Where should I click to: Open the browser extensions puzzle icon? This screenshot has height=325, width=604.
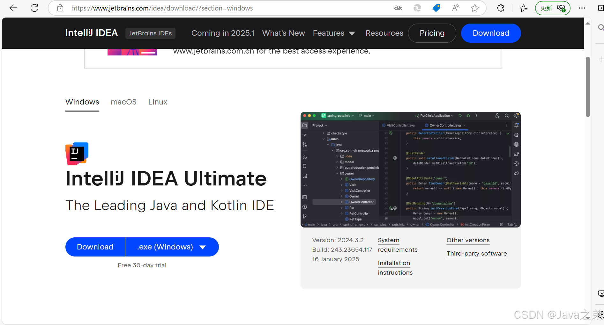(500, 8)
